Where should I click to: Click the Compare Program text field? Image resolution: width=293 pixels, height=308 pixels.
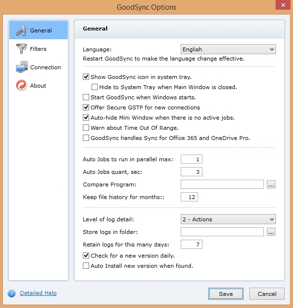(x=222, y=184)
